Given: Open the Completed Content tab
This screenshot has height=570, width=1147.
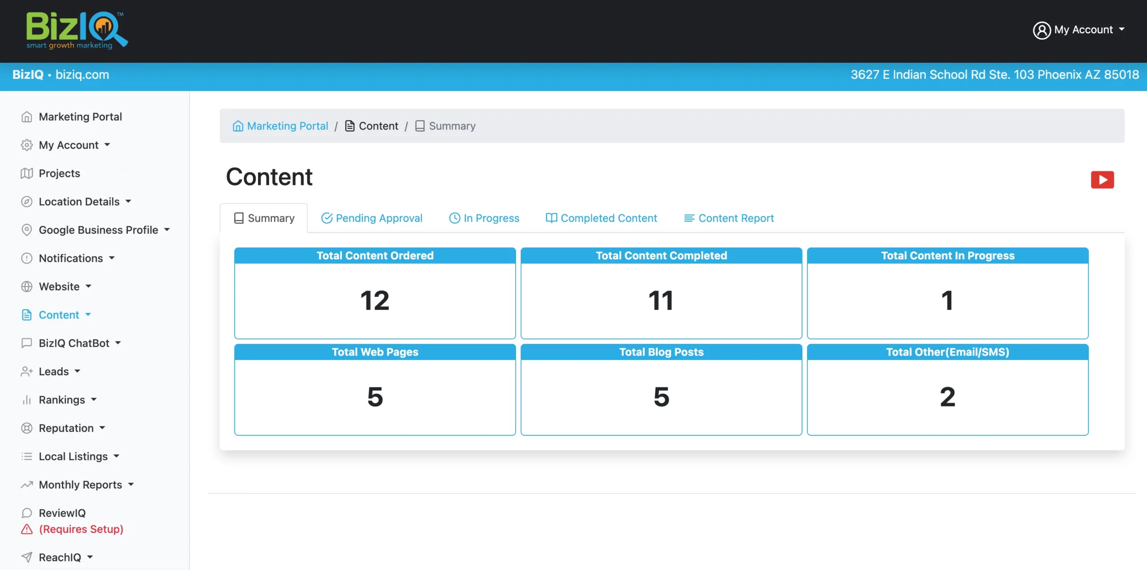Looking at the screenshot, I should 601,218.
